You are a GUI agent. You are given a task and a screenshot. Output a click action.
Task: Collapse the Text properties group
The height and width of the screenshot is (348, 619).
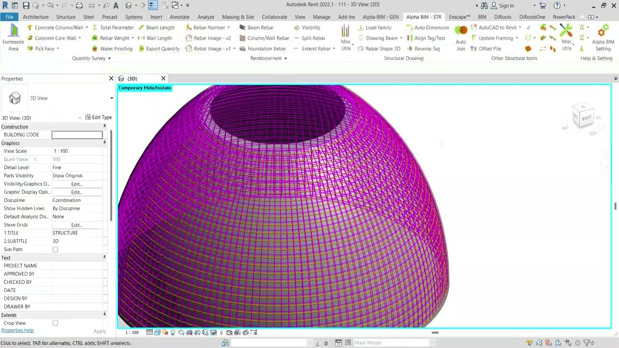pos(104,258)
